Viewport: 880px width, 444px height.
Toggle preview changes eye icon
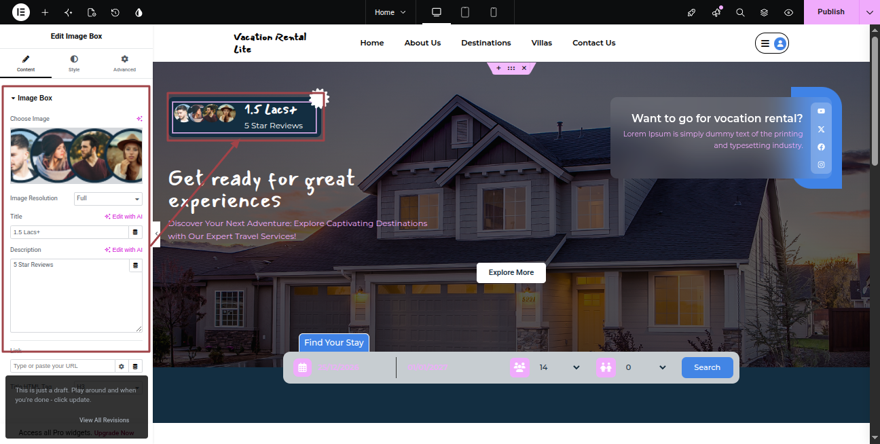point(788,12)
